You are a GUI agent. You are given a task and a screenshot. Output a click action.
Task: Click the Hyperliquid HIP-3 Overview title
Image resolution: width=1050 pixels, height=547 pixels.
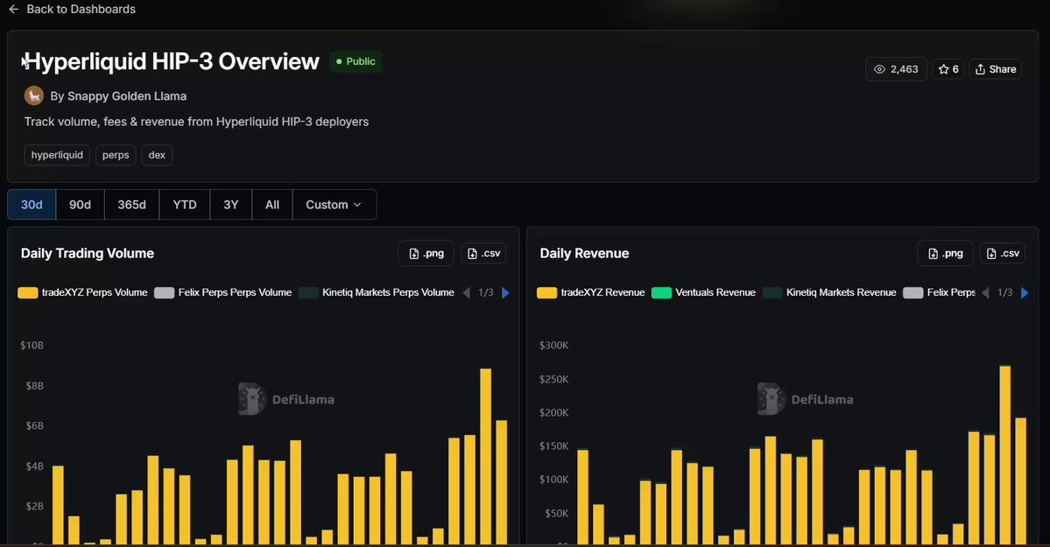[x=172, y=61]
